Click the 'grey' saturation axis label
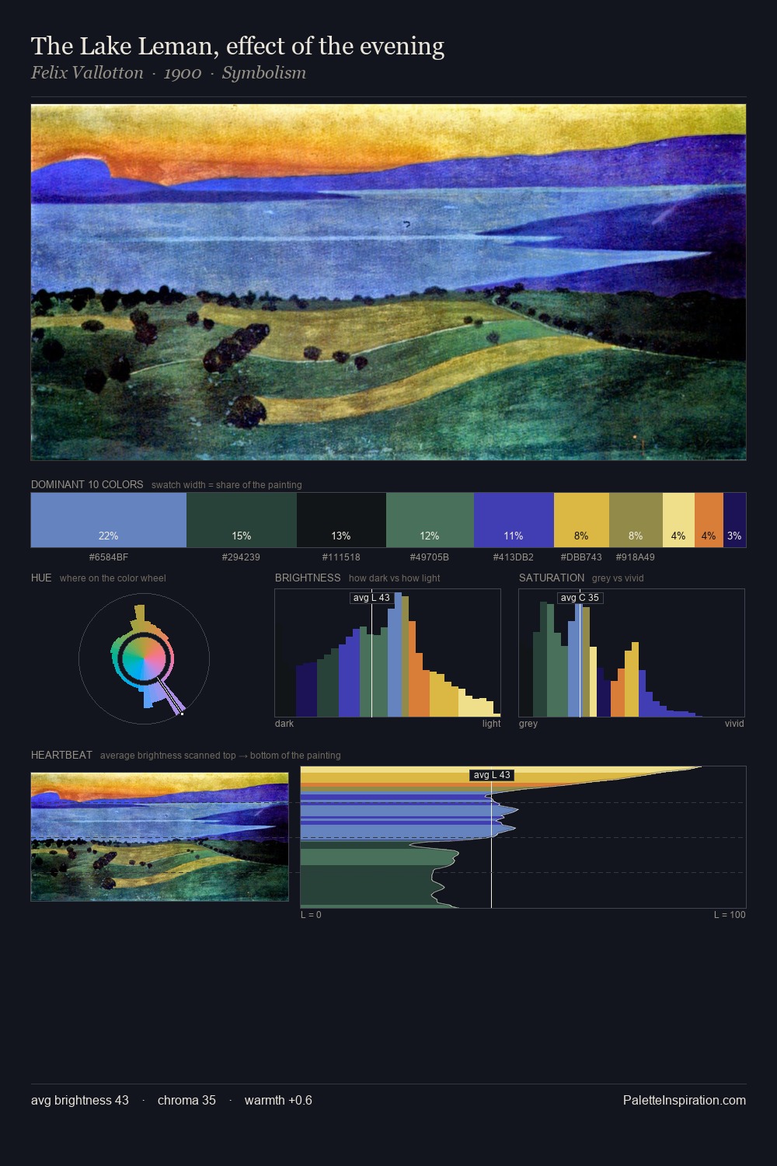Image resolution: width=777 pixels, height=1166 pixels. pyautogui.click(x=528, y=724)
